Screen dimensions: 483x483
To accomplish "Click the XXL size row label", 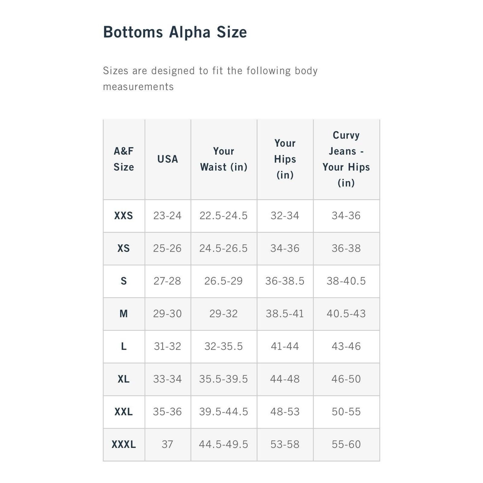I will coord(124,411).
